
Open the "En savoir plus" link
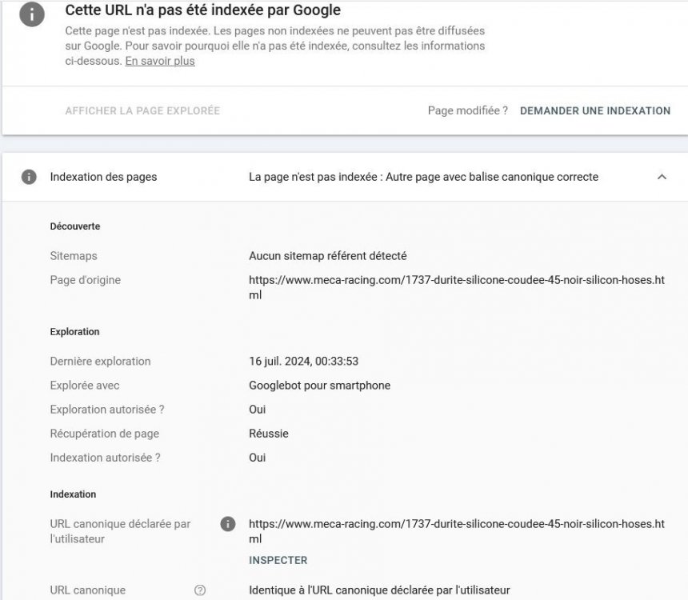158,61
